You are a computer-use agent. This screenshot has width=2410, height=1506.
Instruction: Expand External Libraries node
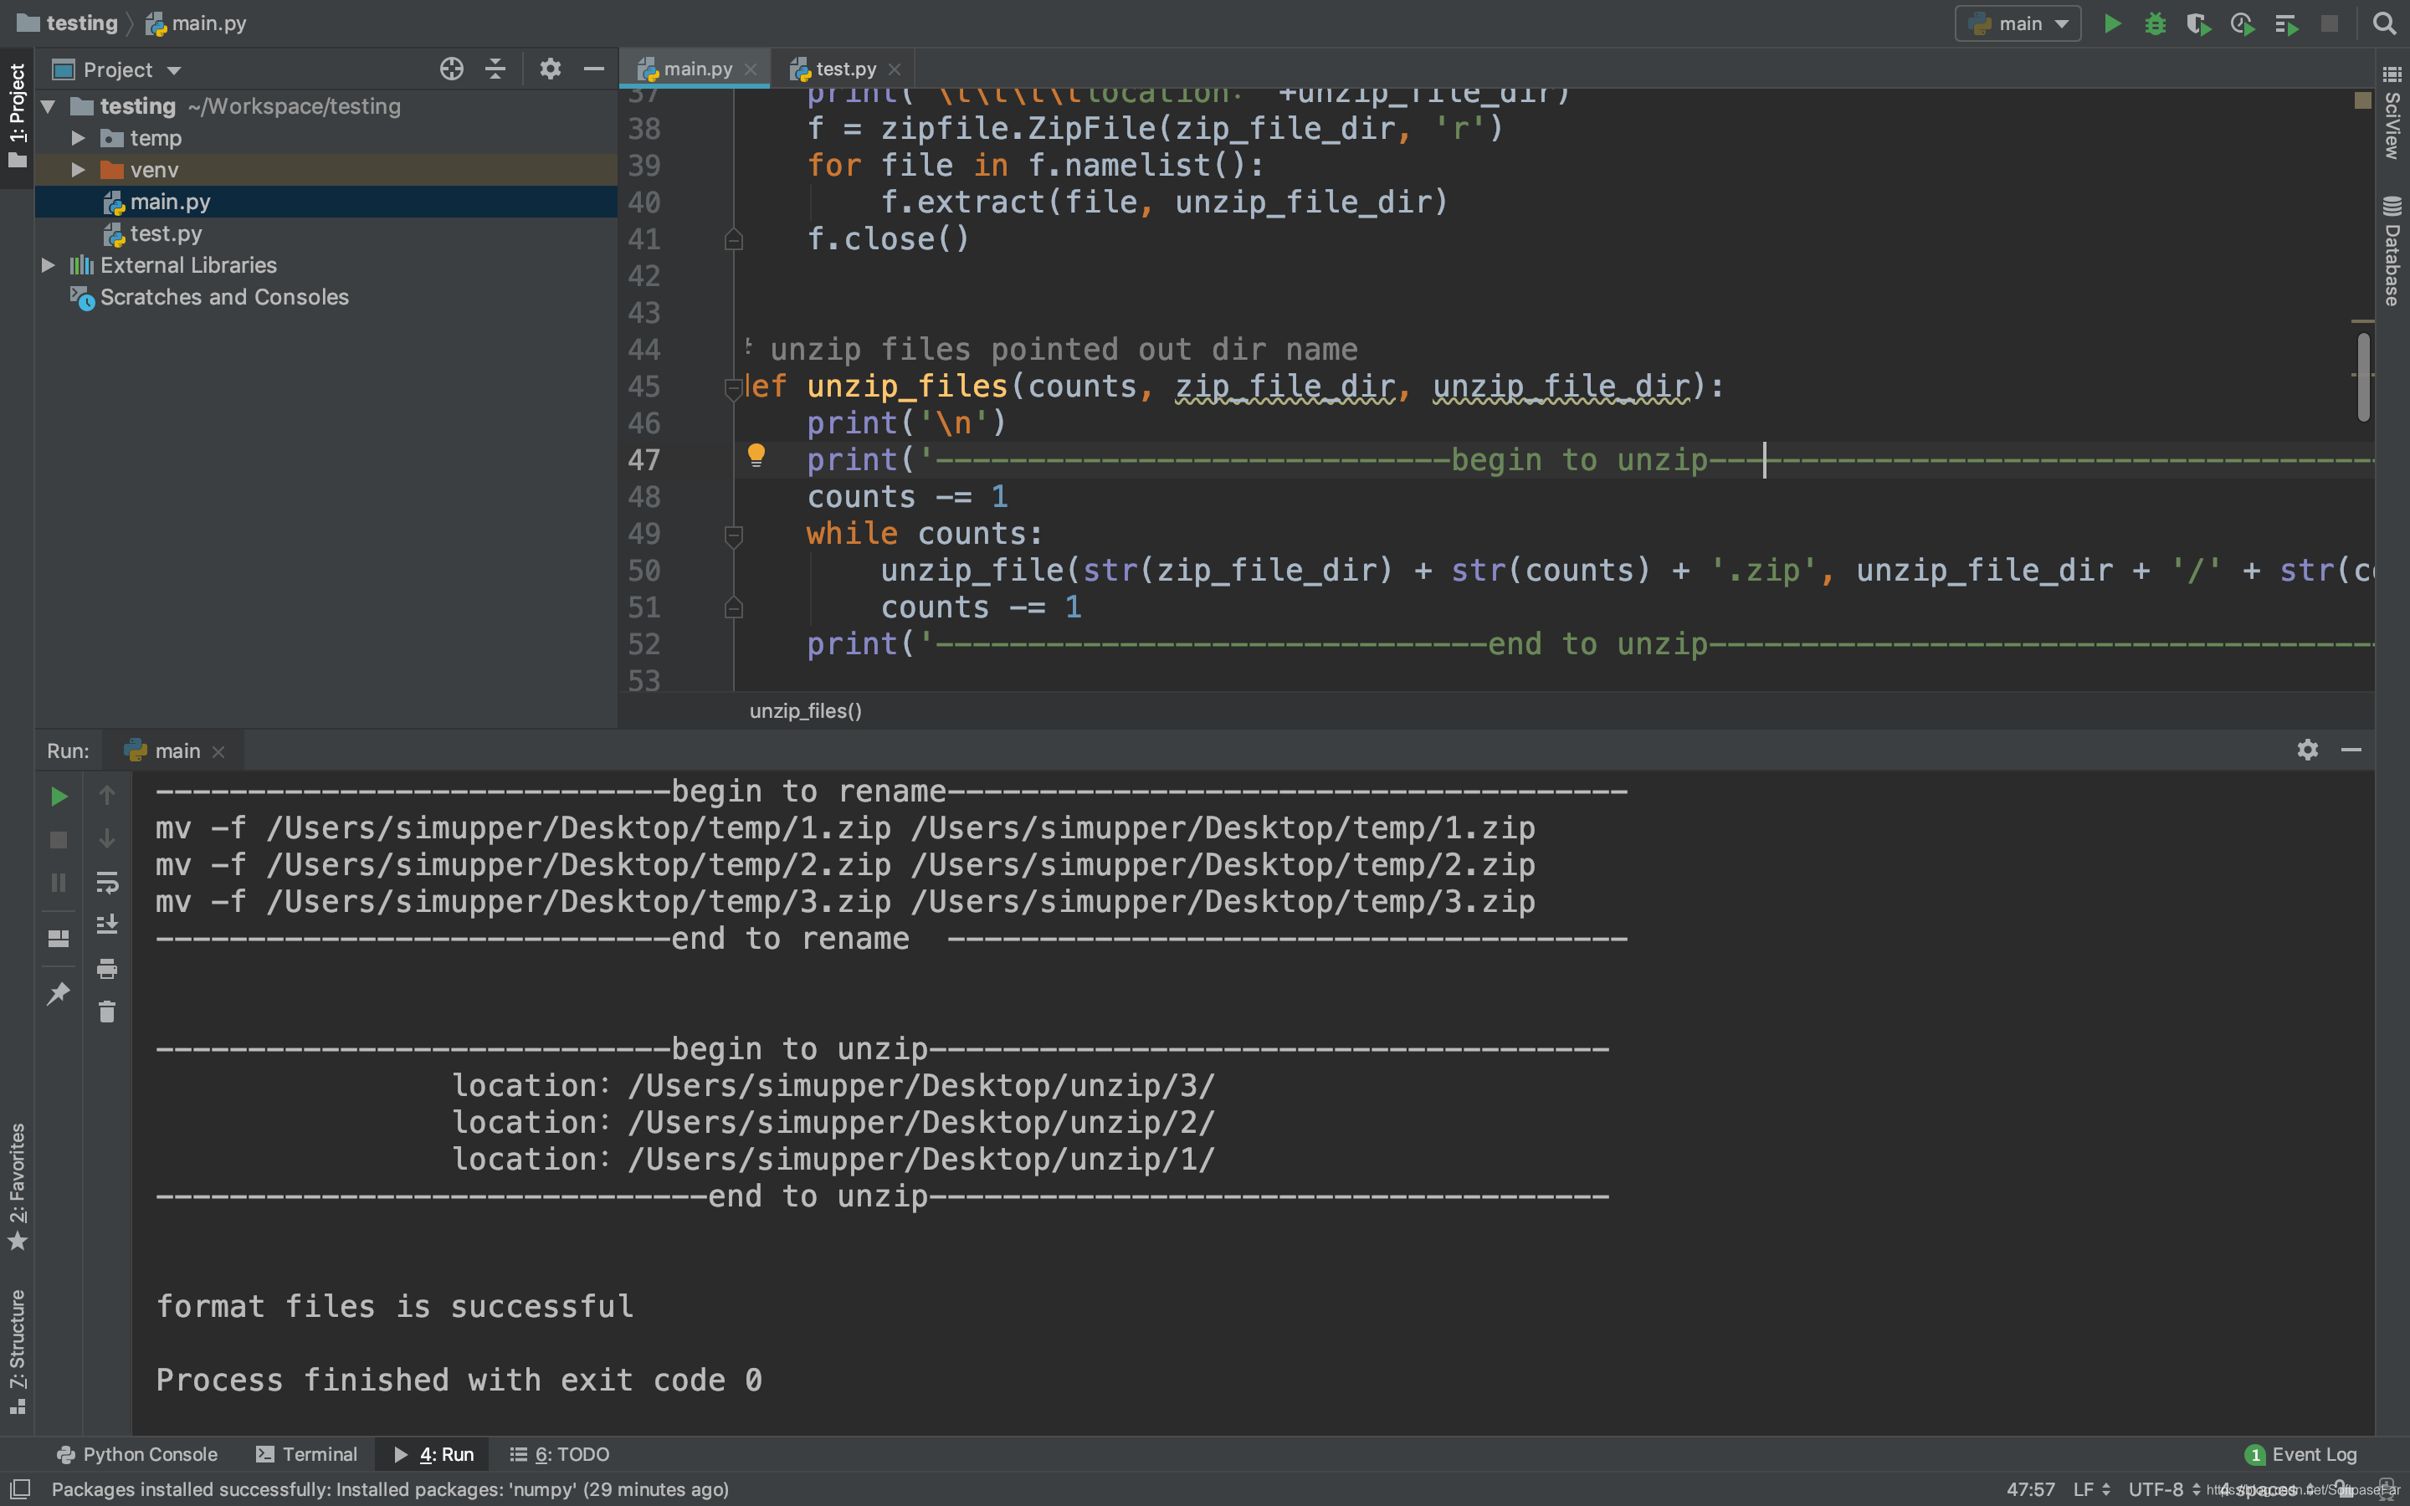point(47,265)
